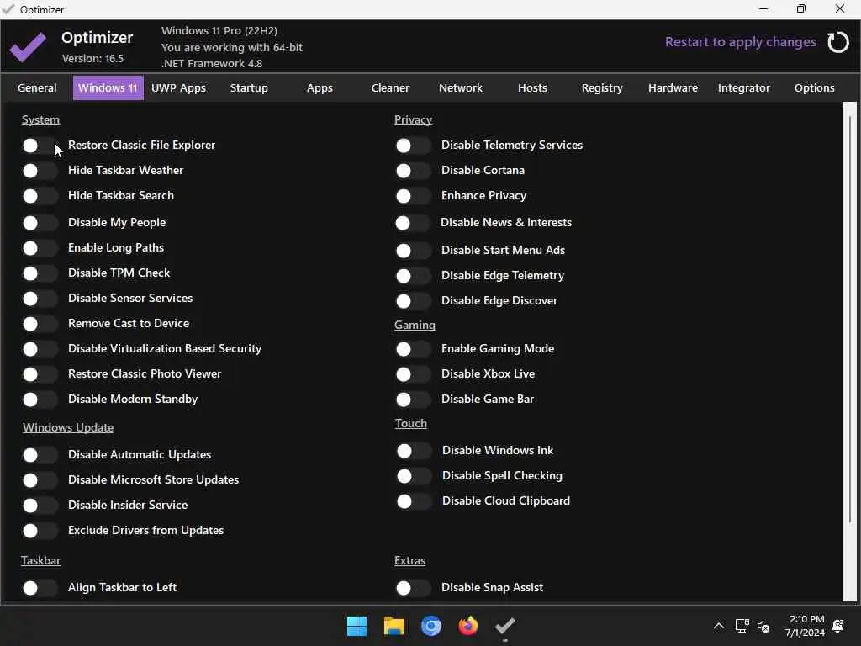Image resolution: width=861 pixels, height=646 pixels.
Task: Switch to the Apps tab
Action: (320, 87)
